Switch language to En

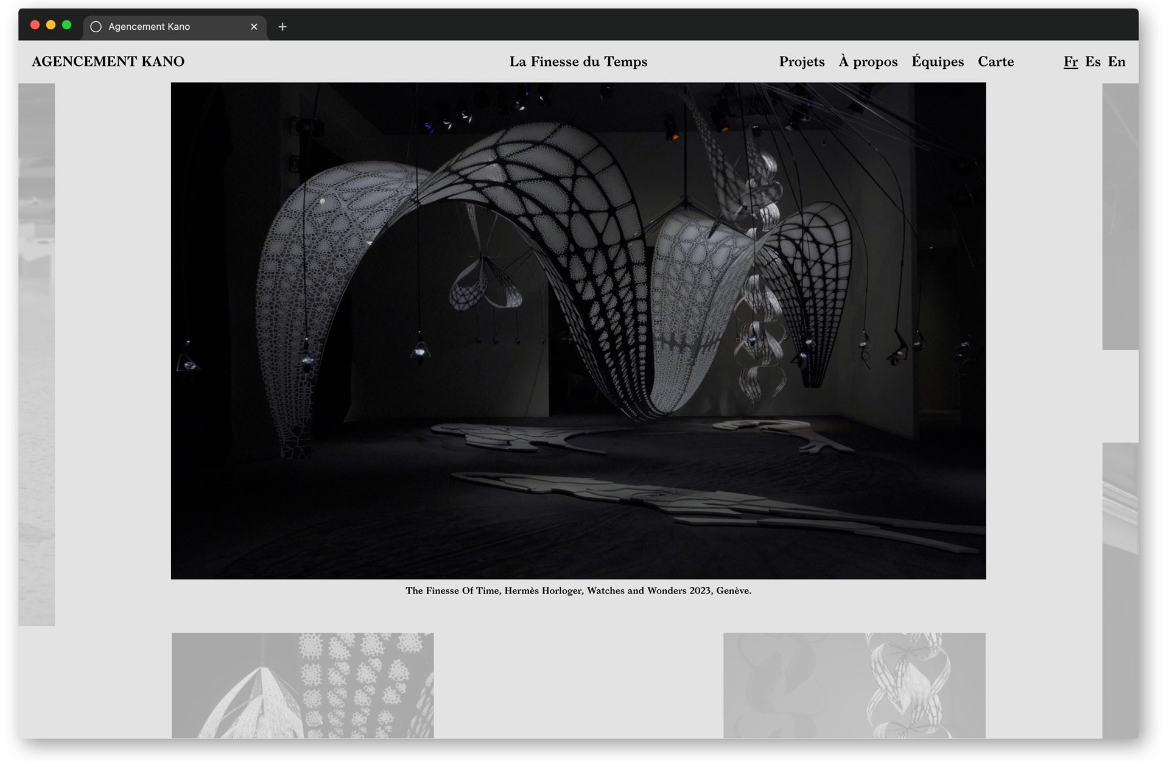tap(1116, 61)
